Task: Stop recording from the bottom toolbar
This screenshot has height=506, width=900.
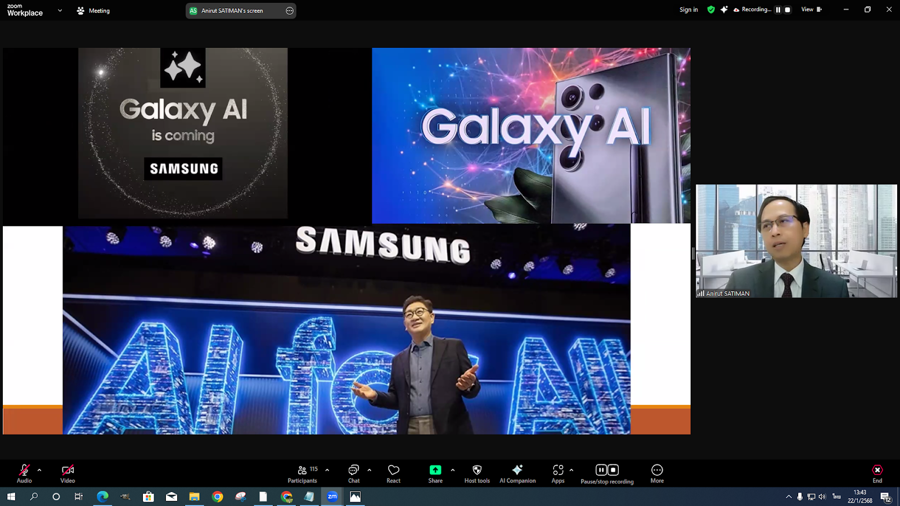Action: click(613, 470)
